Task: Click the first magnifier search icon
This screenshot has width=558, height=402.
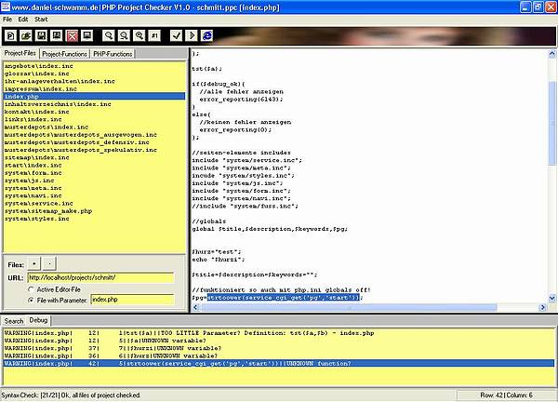Action: point(109,35)
